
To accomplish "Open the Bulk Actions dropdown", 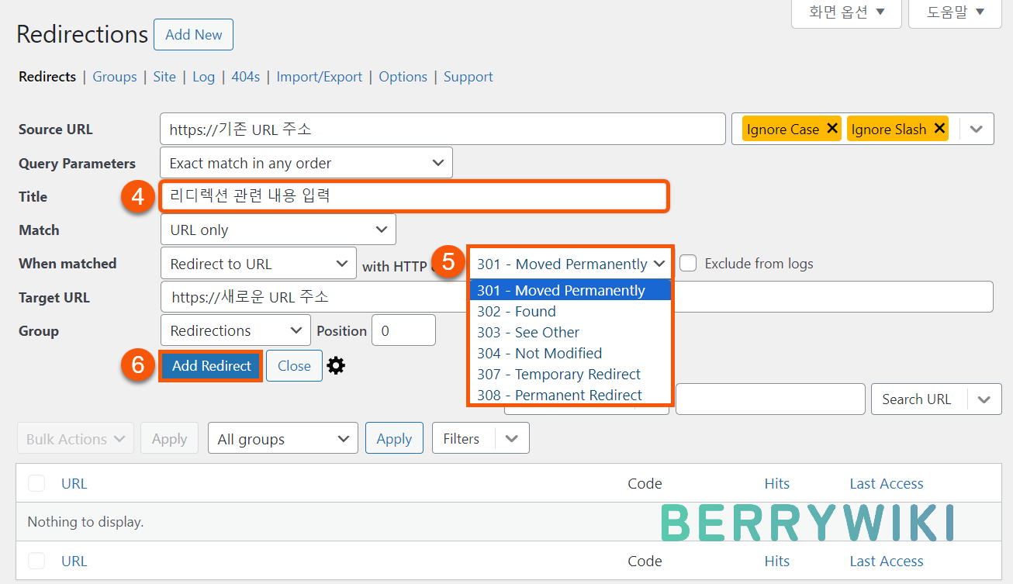I will [75, 439].
